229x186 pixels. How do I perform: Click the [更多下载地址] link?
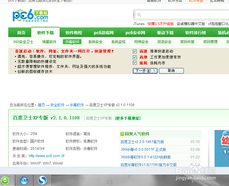[x=128, y=118]
